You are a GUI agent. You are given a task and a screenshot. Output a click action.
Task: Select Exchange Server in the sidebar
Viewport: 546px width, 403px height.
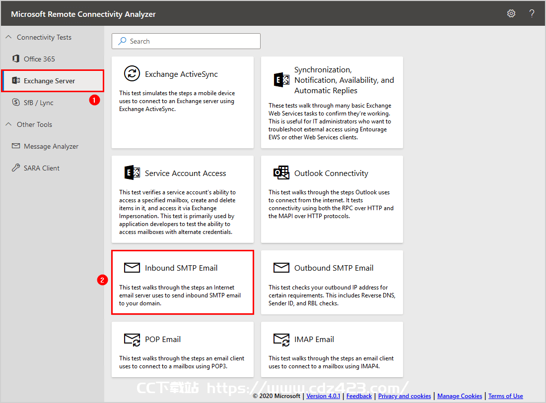tap(53, 81)
